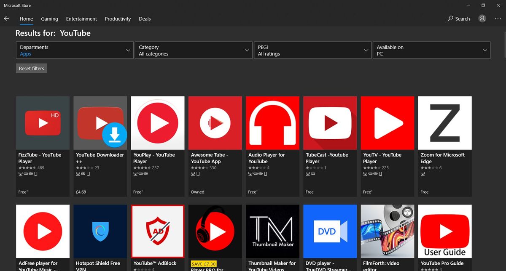The height and width of the screenshot is (271, 506).
Task: Open the Entertainment section
Action: point(81,19)
